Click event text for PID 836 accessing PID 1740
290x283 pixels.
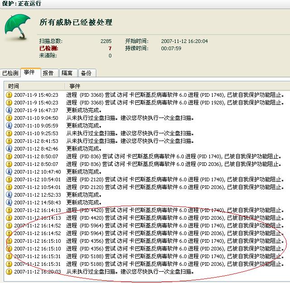[174, 156]
